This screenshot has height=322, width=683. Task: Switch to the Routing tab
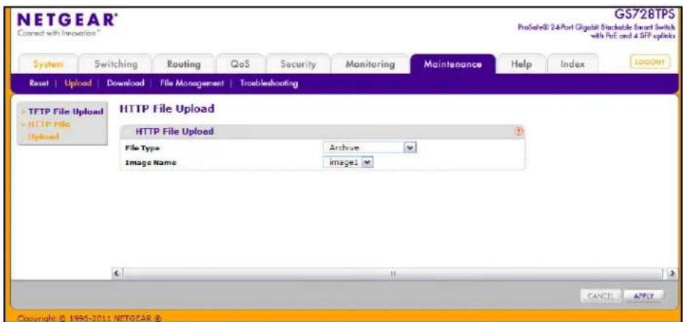(x=184, y=64)
